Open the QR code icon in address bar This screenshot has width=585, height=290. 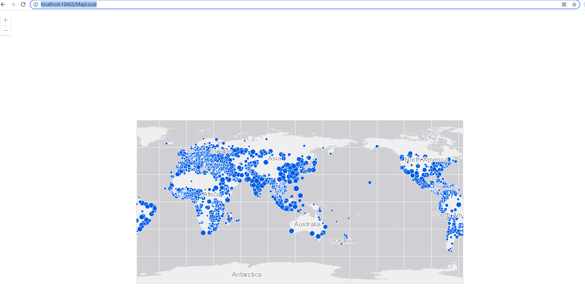pos(564,4)
